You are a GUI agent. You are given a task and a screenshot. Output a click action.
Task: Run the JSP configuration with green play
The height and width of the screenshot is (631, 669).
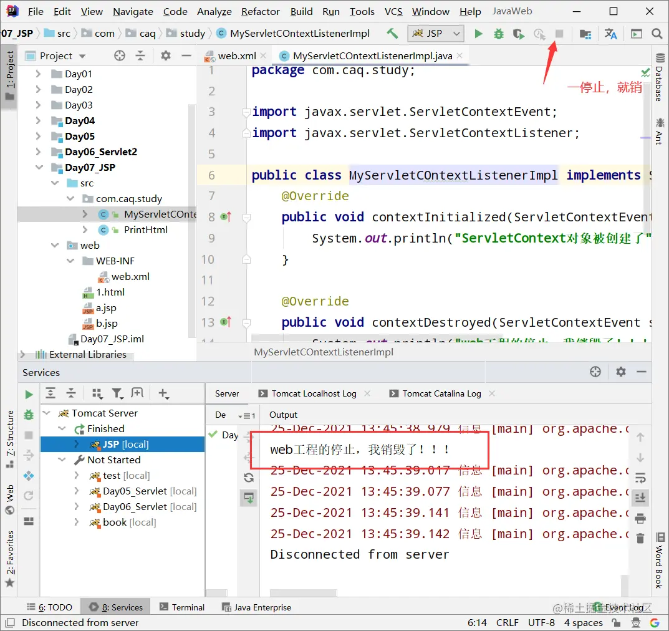(x=478, y=33)
